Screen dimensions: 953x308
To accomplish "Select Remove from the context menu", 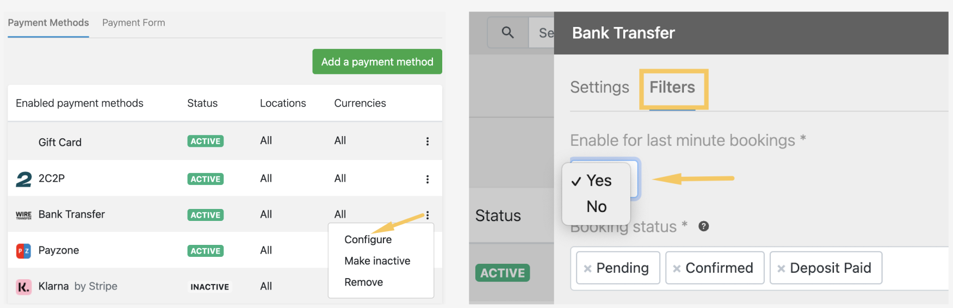I will [x=363, y=282].
